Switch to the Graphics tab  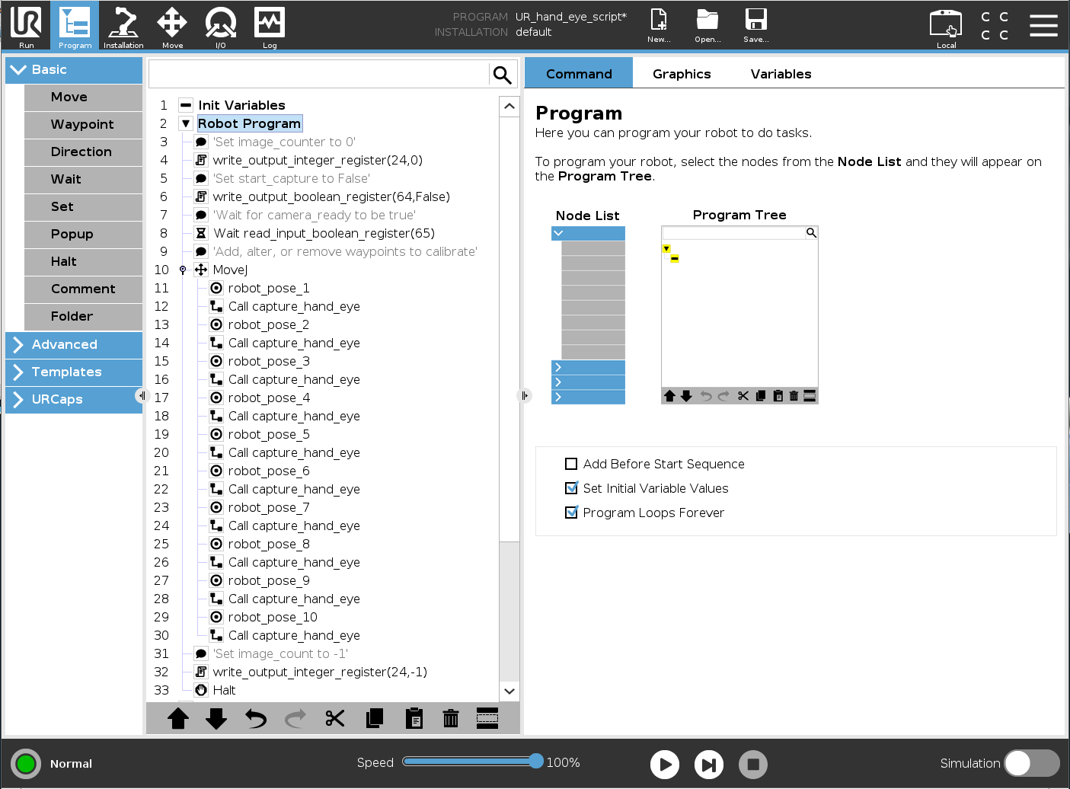tap(682, 74)
